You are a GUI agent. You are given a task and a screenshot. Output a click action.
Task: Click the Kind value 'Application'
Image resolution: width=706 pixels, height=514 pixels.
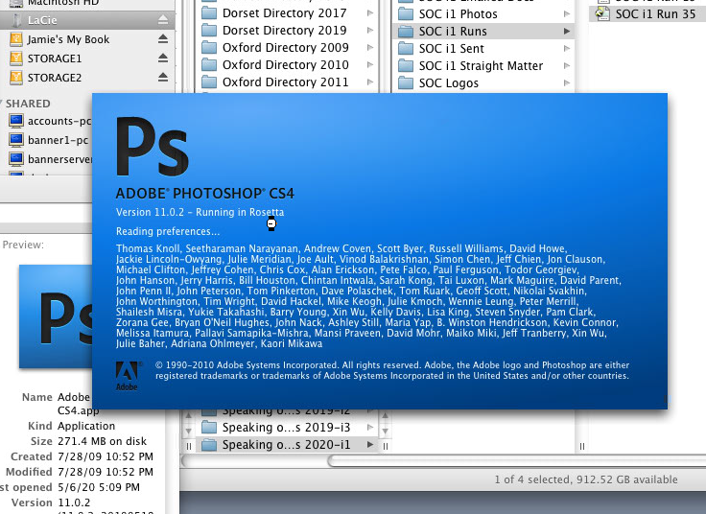tap(86, 426)
